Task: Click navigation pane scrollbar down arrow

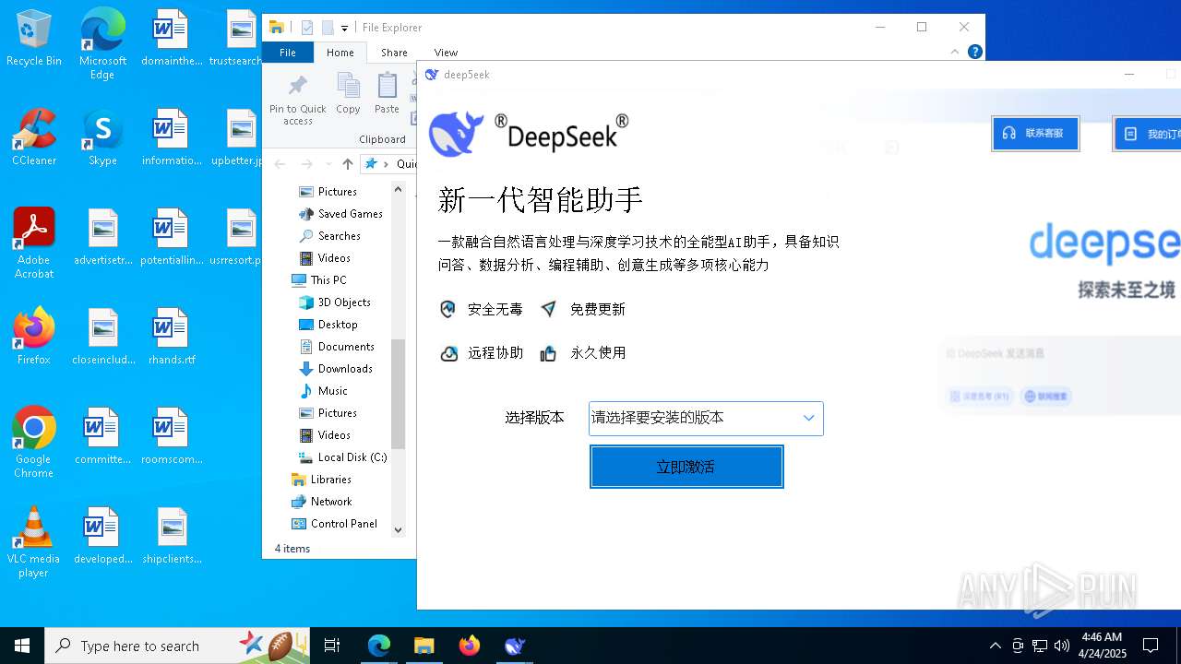Action: (x=399, y=529)
